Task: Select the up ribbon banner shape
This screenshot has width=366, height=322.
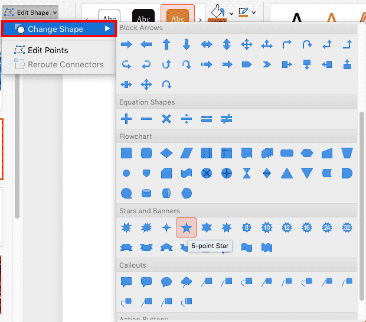Action: (x=126, y=248)
